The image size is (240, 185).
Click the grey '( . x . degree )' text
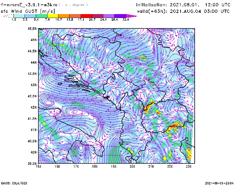click(73, 5)
